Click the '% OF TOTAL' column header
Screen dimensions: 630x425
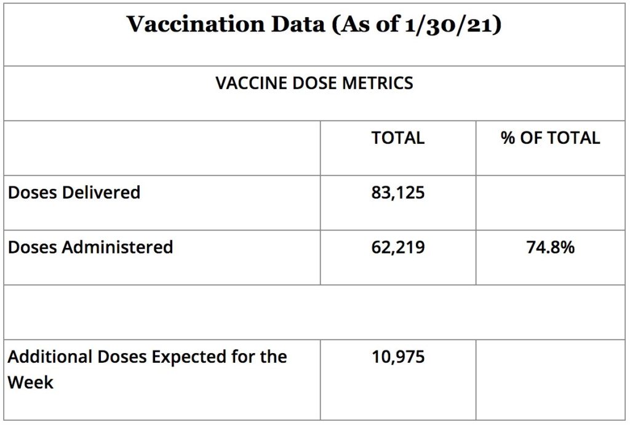tap(550, 138)
